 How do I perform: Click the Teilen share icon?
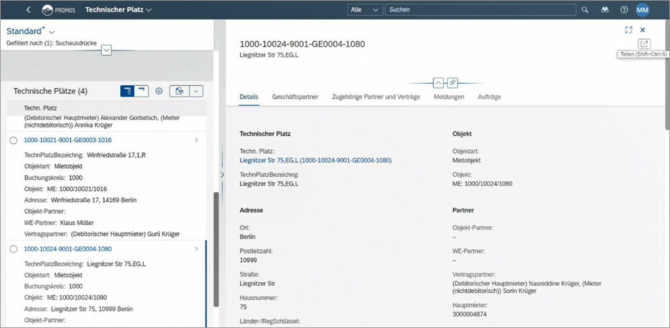(x=644, y=44)
